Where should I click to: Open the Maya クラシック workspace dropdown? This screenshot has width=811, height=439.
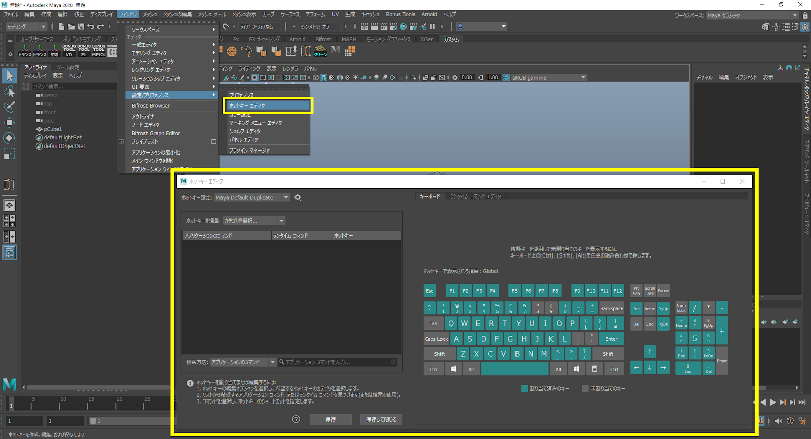pos(753,15)
